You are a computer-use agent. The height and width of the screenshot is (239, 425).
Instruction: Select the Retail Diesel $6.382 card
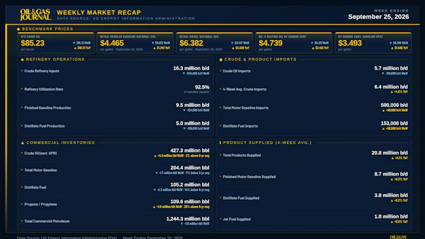214,42
